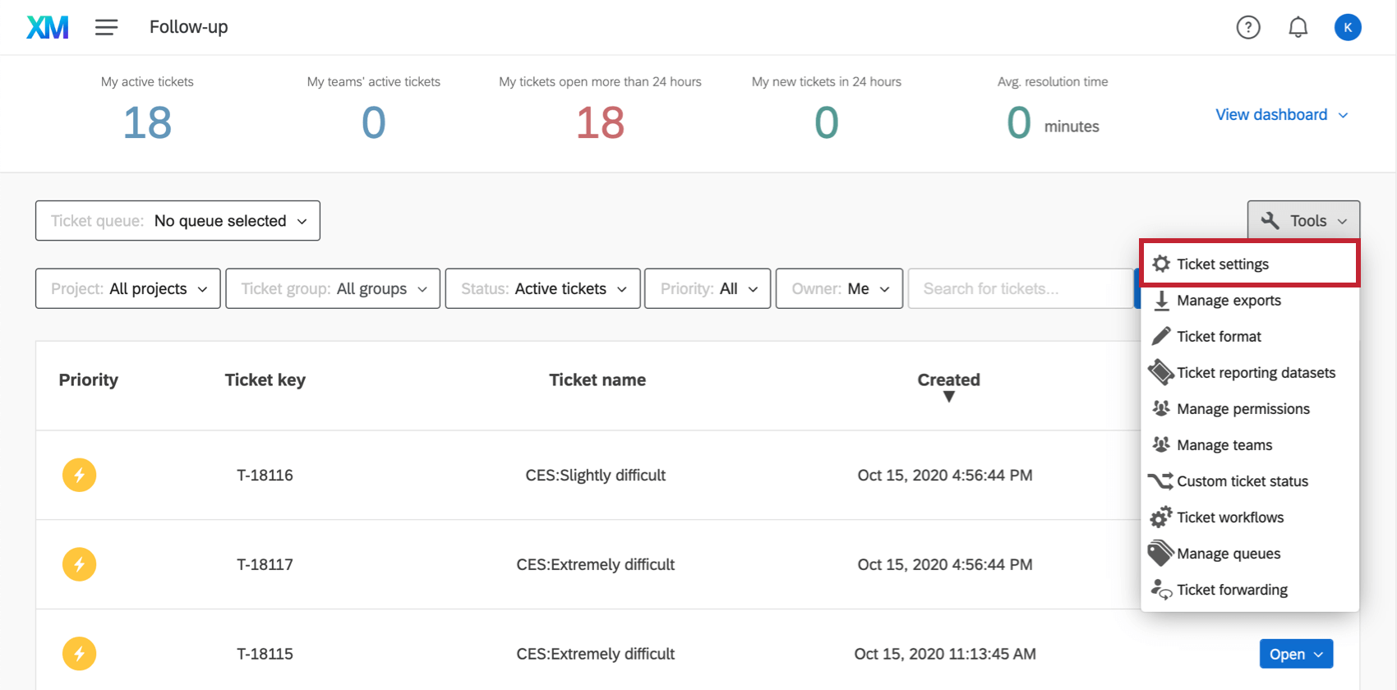Viewport: 1397px width, 690px height.
Task: Click the ticket icon beside Ticket reporting datasets
Action: (x=1161, y=372)
